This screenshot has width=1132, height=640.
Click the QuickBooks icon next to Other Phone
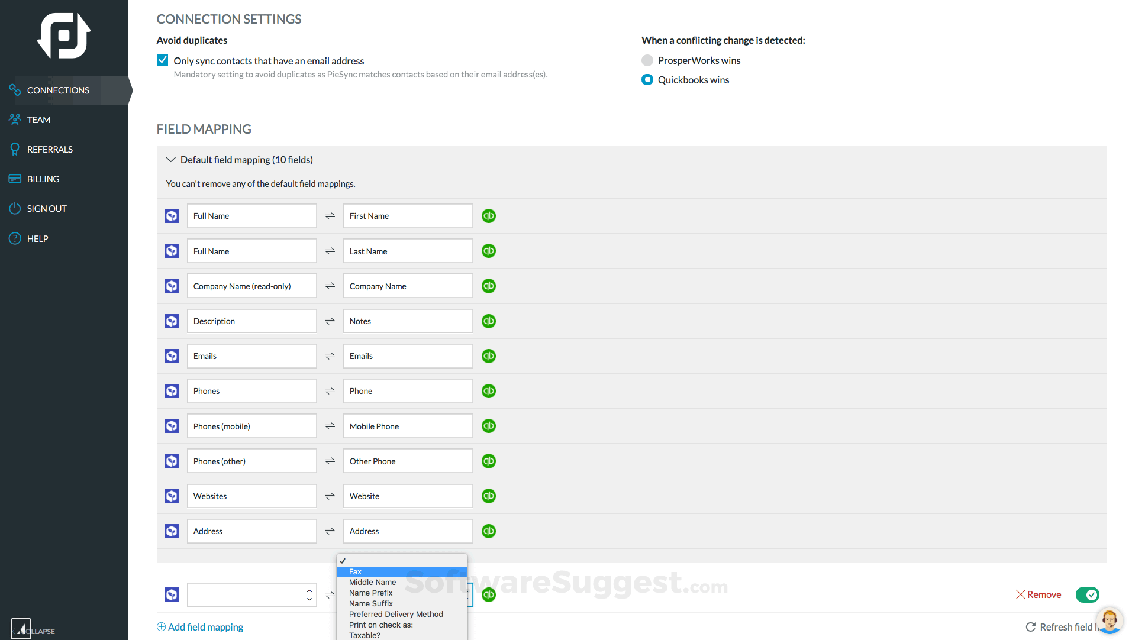point(489,461)
